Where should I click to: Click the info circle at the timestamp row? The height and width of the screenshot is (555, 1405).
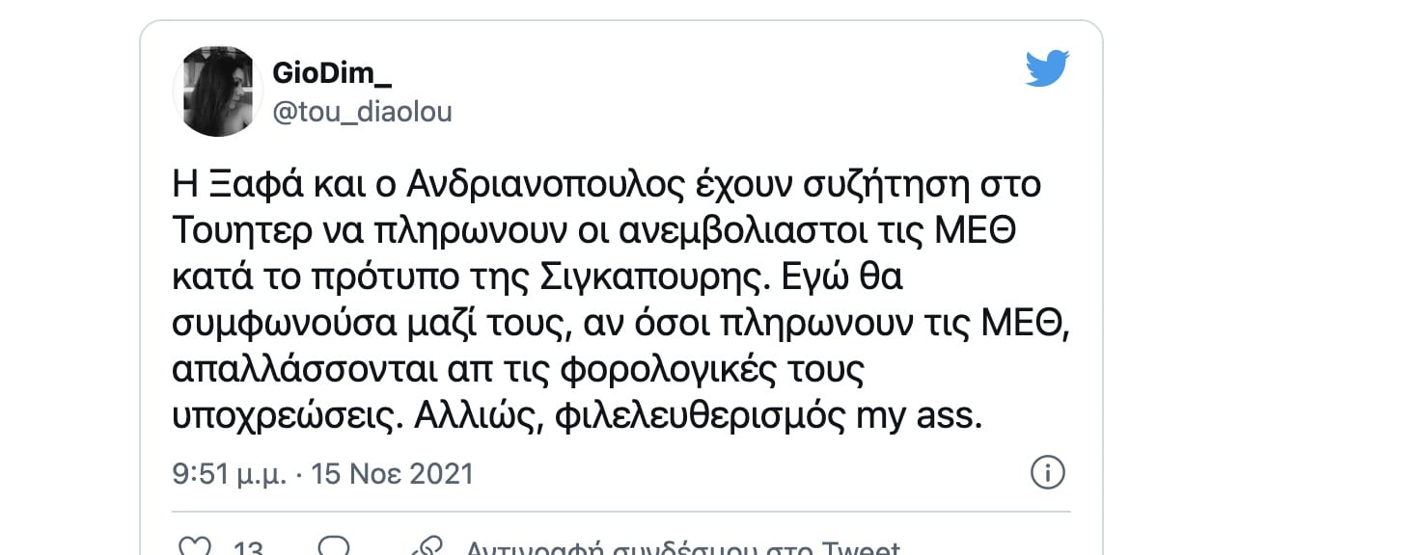(1048, 472)
